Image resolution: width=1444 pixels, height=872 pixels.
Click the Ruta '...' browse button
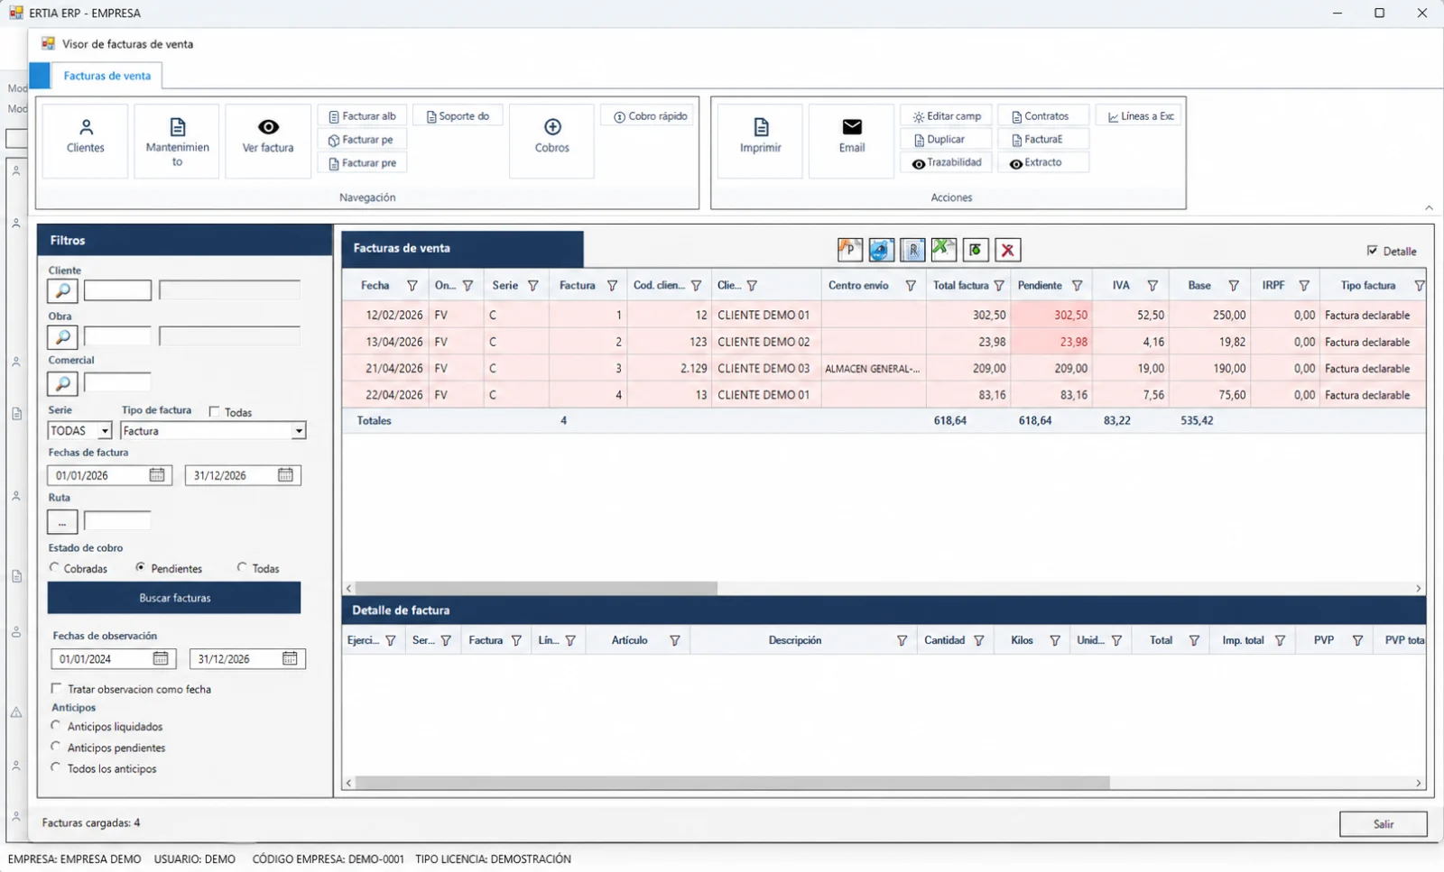click(62, 522)
